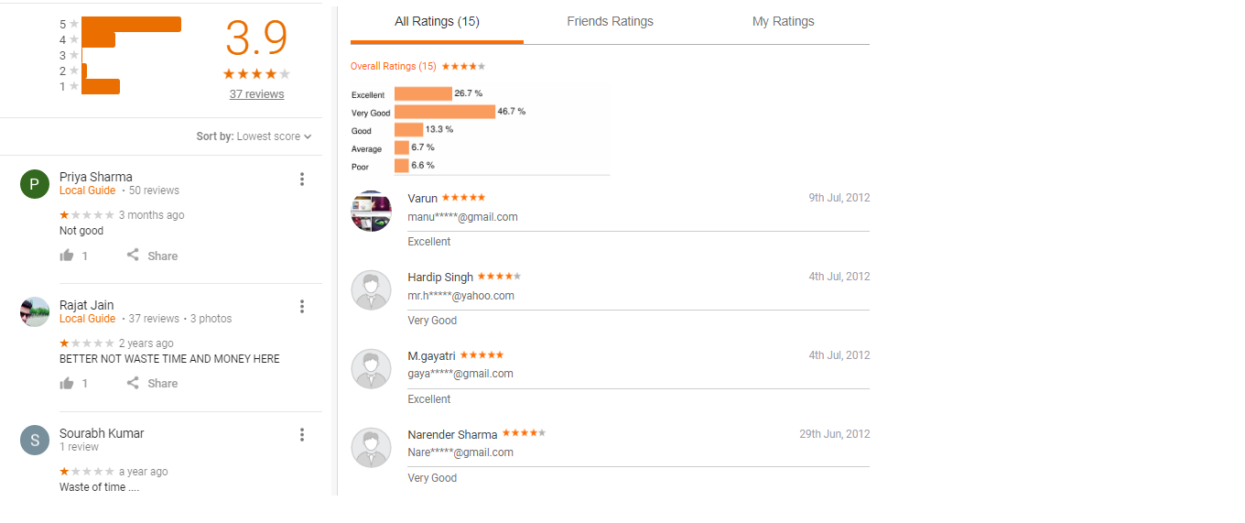This screenshot has height=523, width=1245.
Task: Click the share icon under Rajat Jain's review
Action: tap(134, 382)
